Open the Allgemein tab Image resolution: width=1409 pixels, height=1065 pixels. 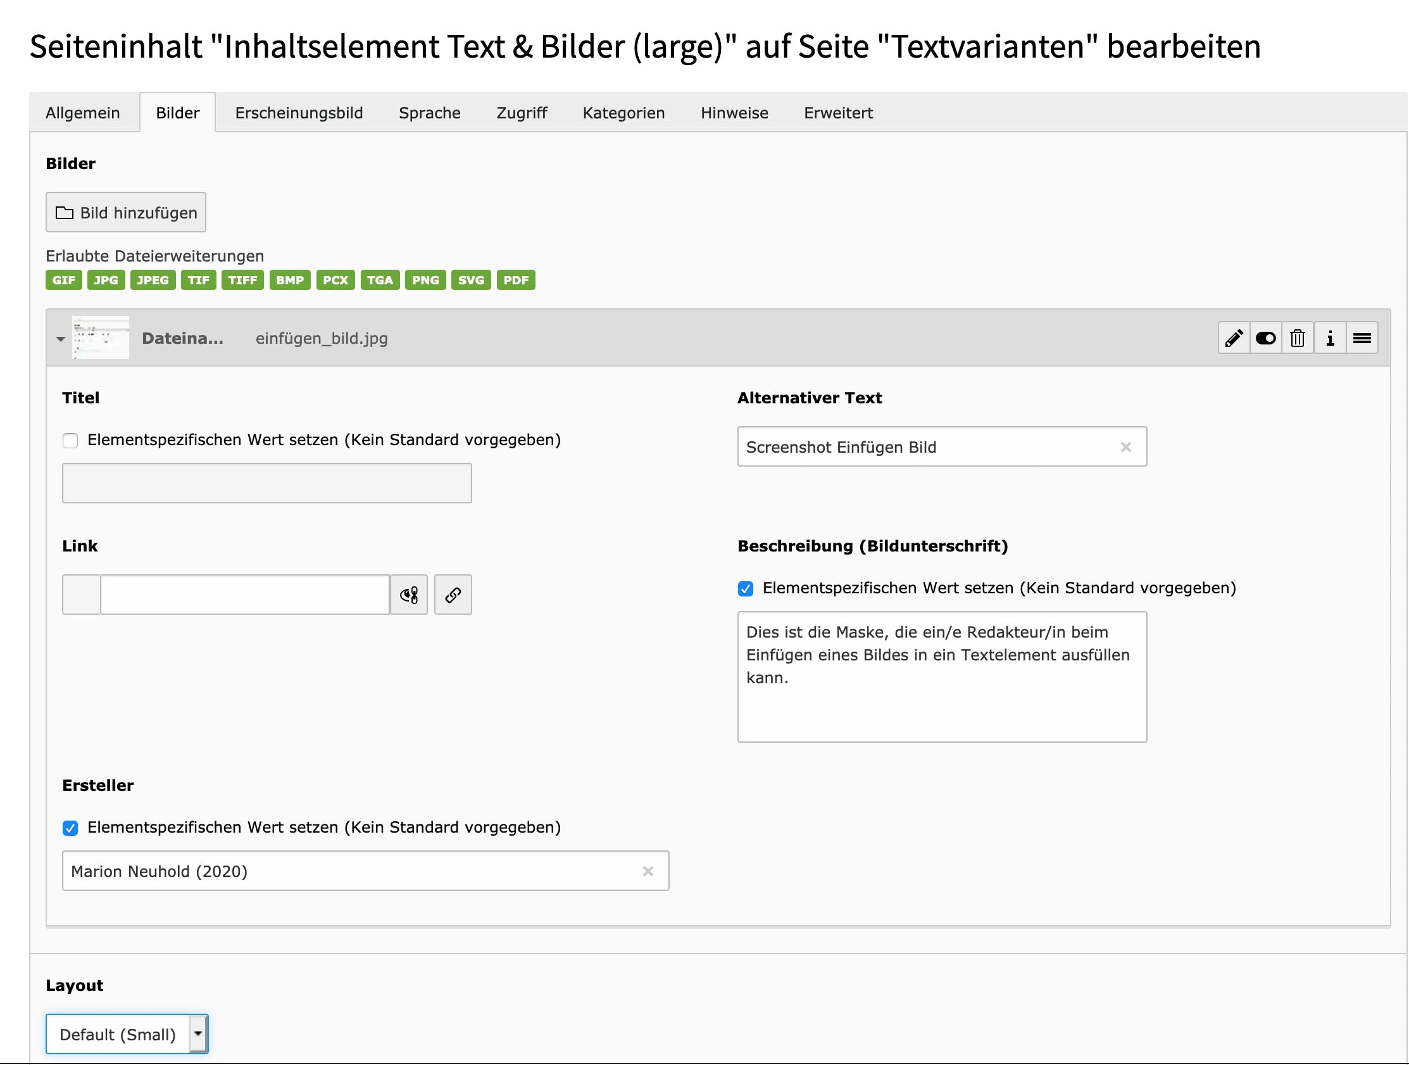click(83, 113)
